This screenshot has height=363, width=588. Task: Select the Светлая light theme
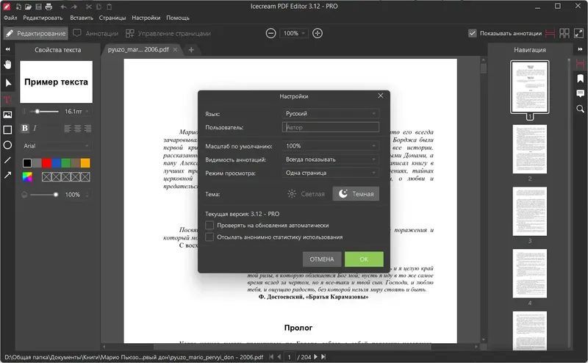pyautogui.click(x=306, y=194)
